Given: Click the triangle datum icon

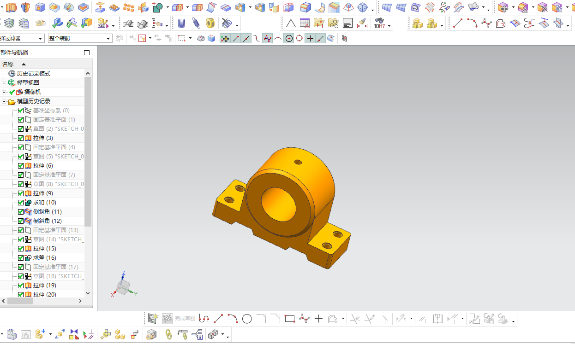Looking at the screenshot, I should click(291, 23).
